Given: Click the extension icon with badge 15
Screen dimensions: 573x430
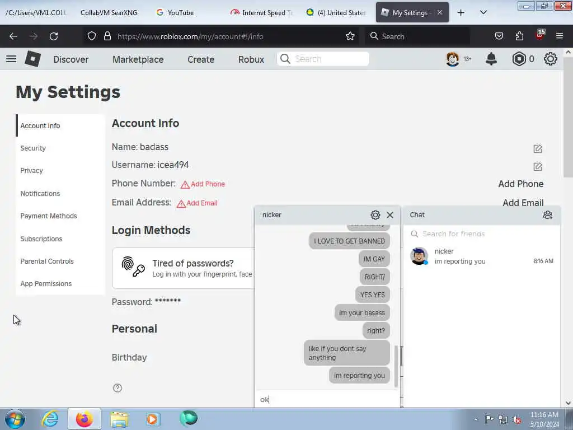Looking at the screenshot, I should tap(540, 35).
